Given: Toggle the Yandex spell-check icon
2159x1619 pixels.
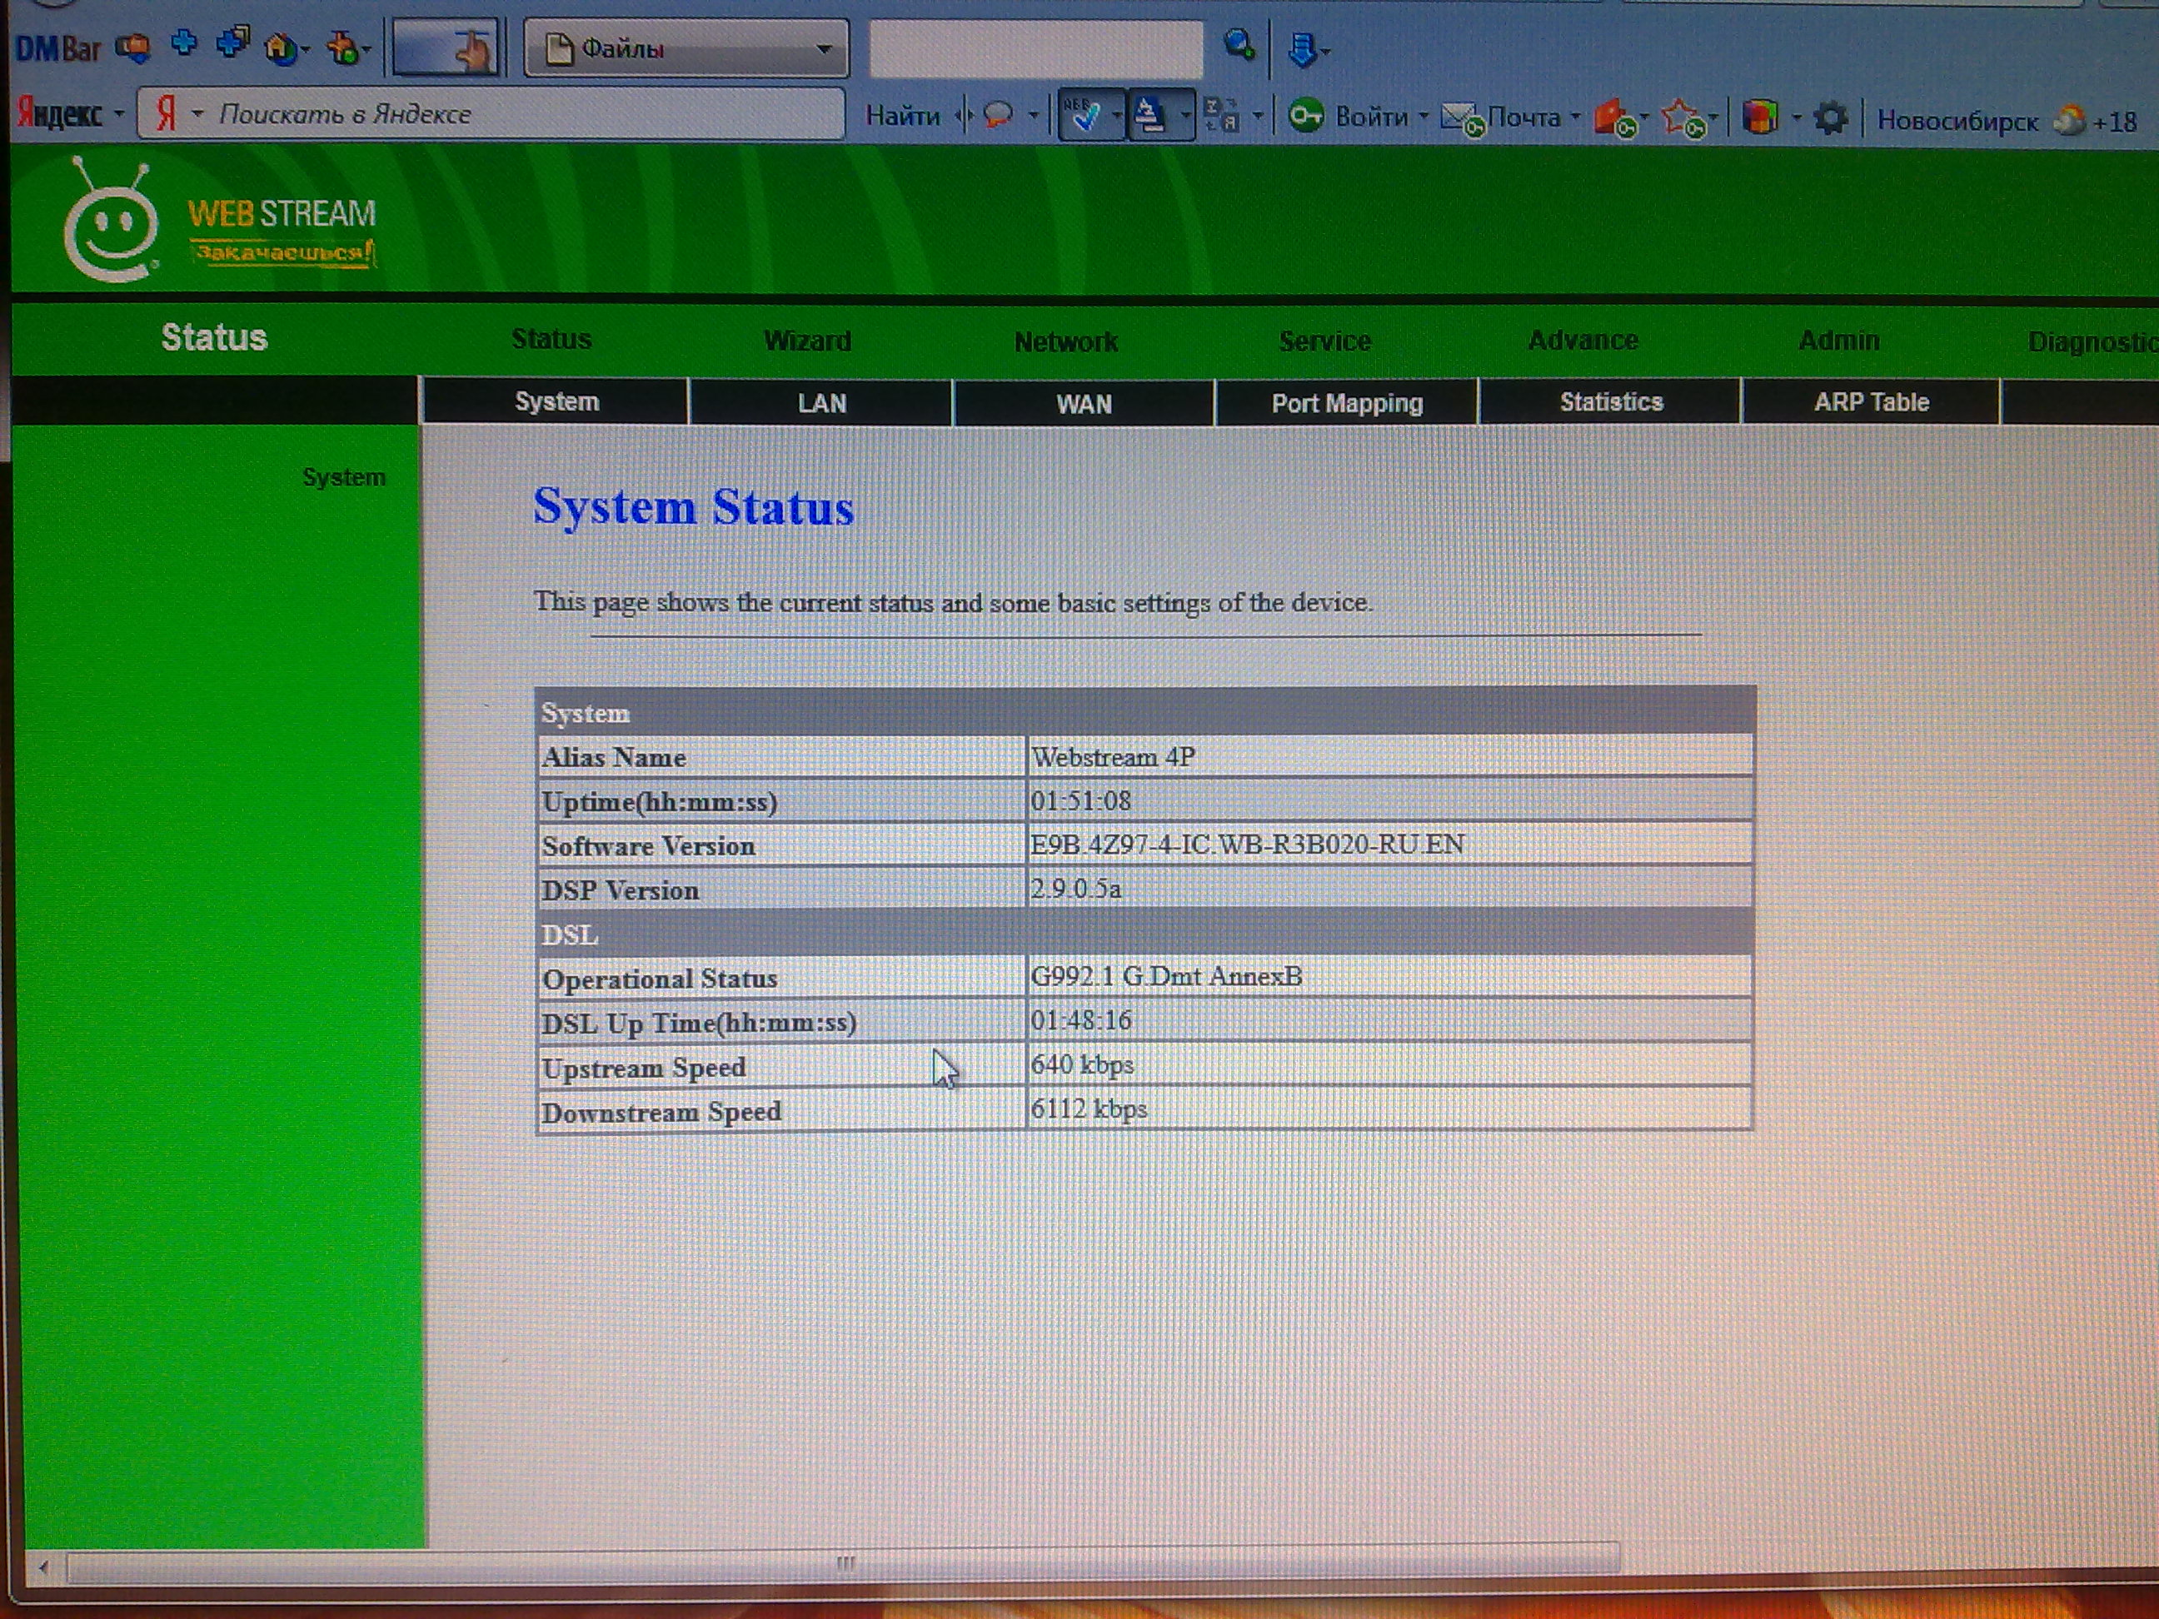Looking at the screenshot, I should pos(1084,116).
